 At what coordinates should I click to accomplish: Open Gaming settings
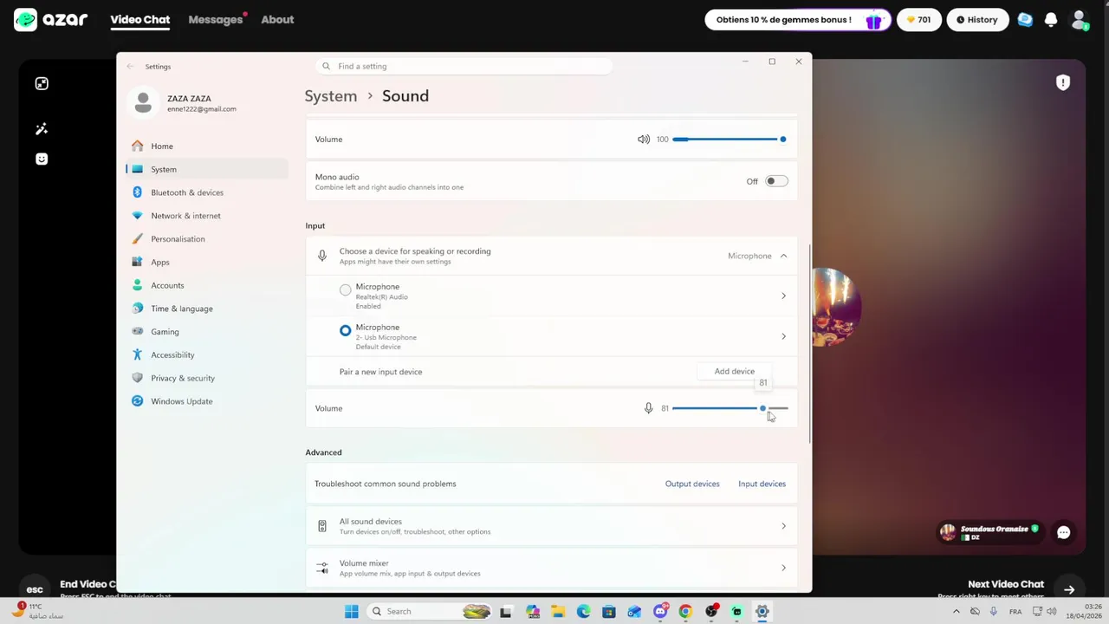pos(206,331)
